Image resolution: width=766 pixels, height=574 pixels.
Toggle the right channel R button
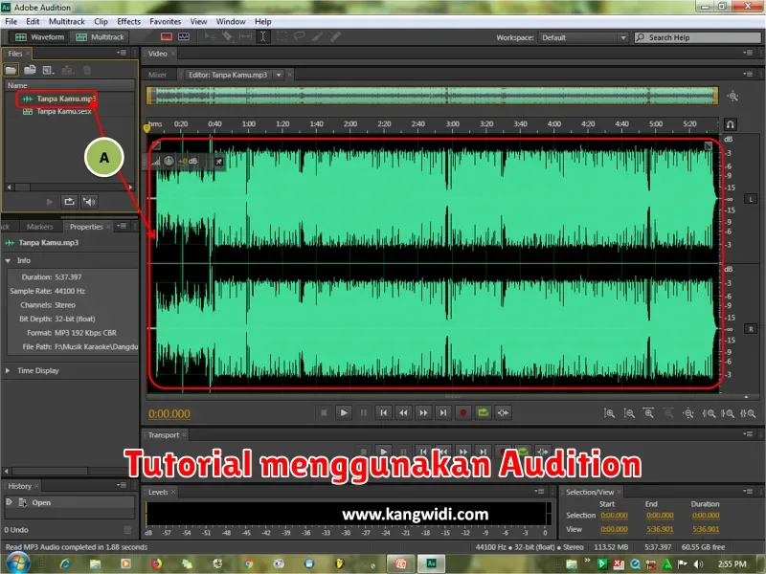click(751, 329)
